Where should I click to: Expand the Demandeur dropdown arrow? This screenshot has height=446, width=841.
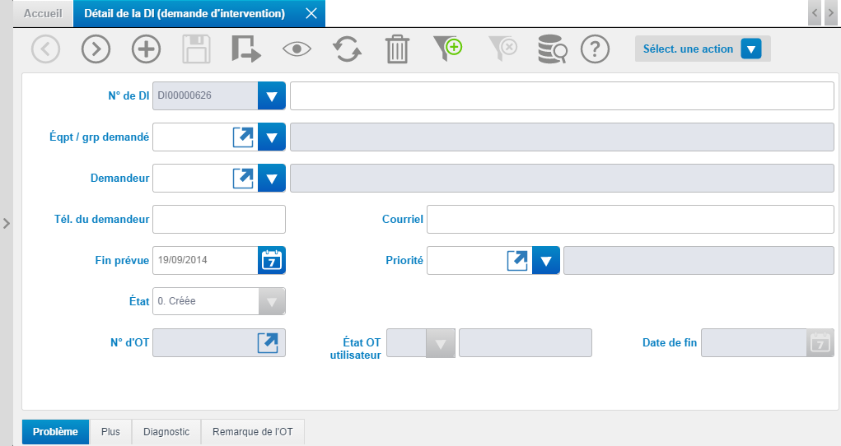(271, 178)
